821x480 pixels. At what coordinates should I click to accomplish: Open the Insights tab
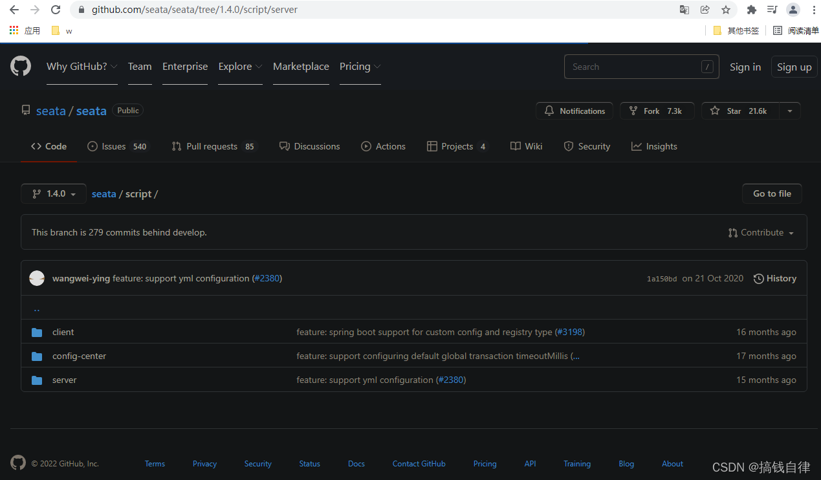[x=654, y=146]
